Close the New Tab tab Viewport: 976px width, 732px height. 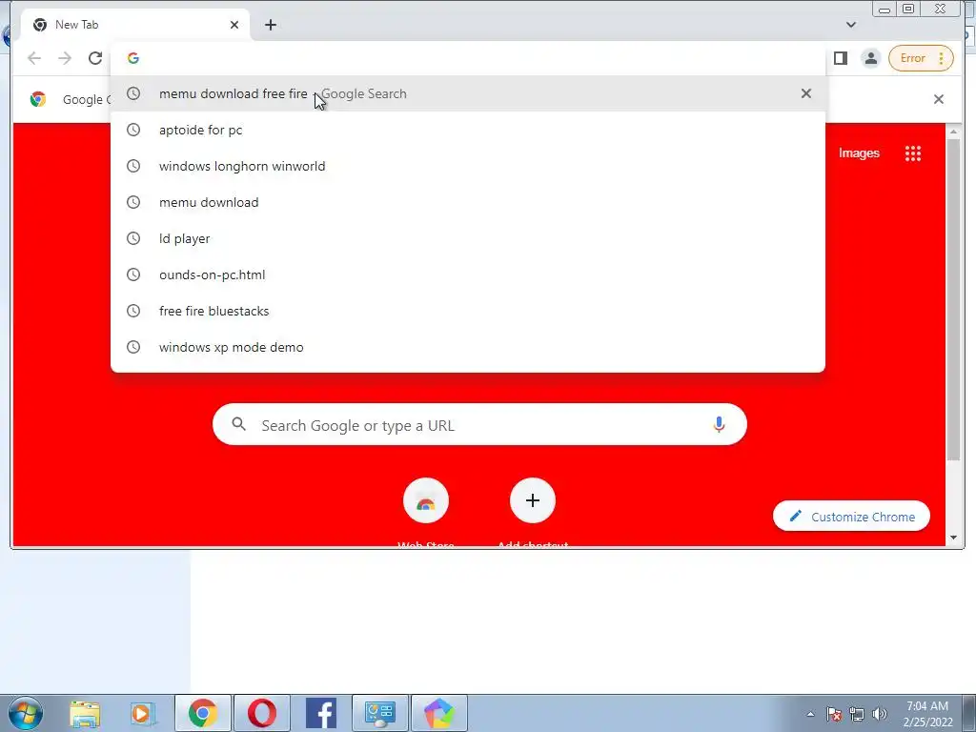[x=234, y=25]
